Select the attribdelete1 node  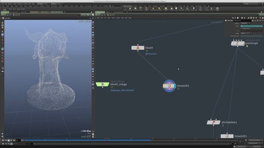coord(214,123)
